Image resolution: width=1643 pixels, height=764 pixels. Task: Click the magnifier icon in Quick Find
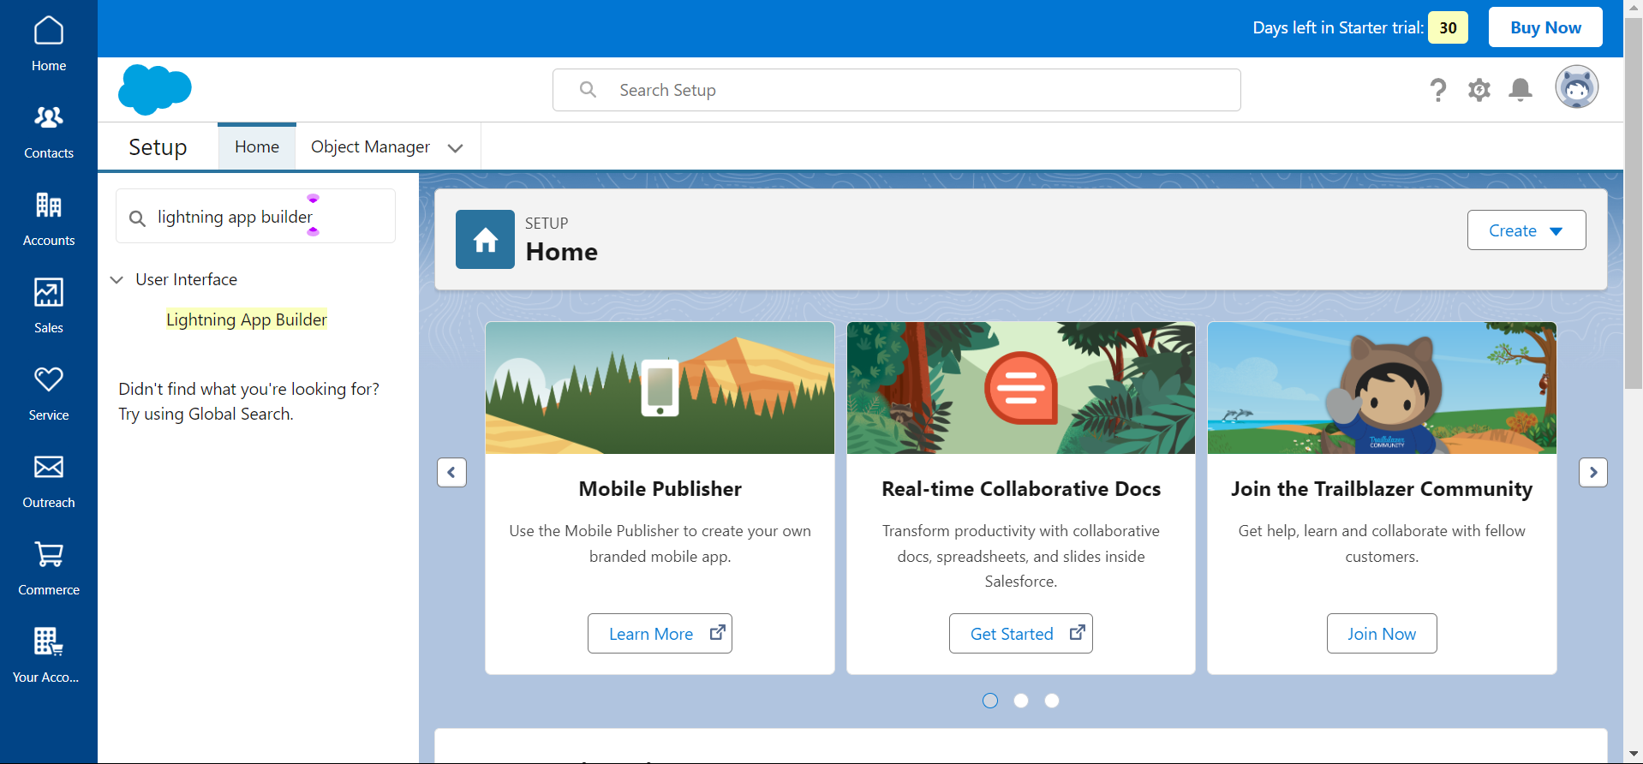point(137,218)
